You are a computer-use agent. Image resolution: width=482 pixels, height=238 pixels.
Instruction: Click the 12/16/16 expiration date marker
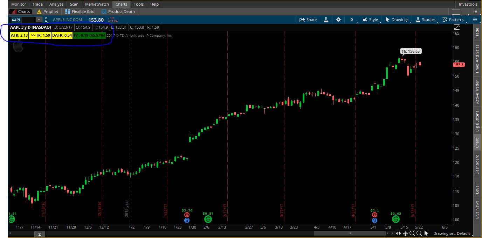(100, 209)
